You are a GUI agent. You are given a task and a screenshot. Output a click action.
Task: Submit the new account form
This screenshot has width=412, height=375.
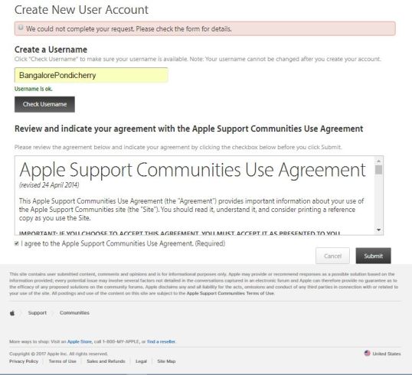[x=374, y=256]
